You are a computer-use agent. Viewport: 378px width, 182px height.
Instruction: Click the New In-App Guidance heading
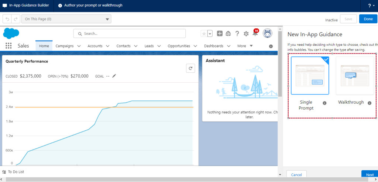coord(315,34)
